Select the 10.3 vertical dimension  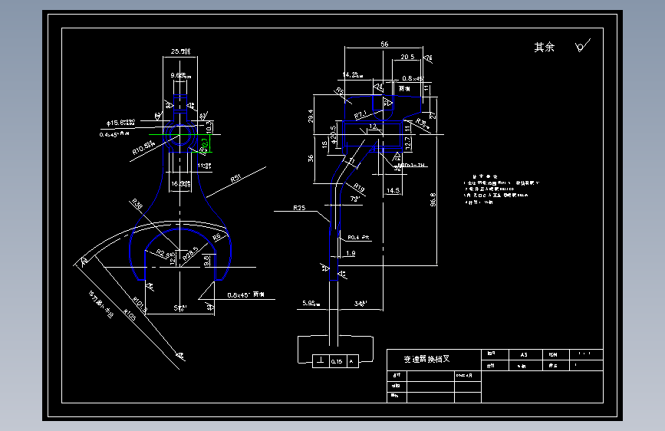coord(208,127)
